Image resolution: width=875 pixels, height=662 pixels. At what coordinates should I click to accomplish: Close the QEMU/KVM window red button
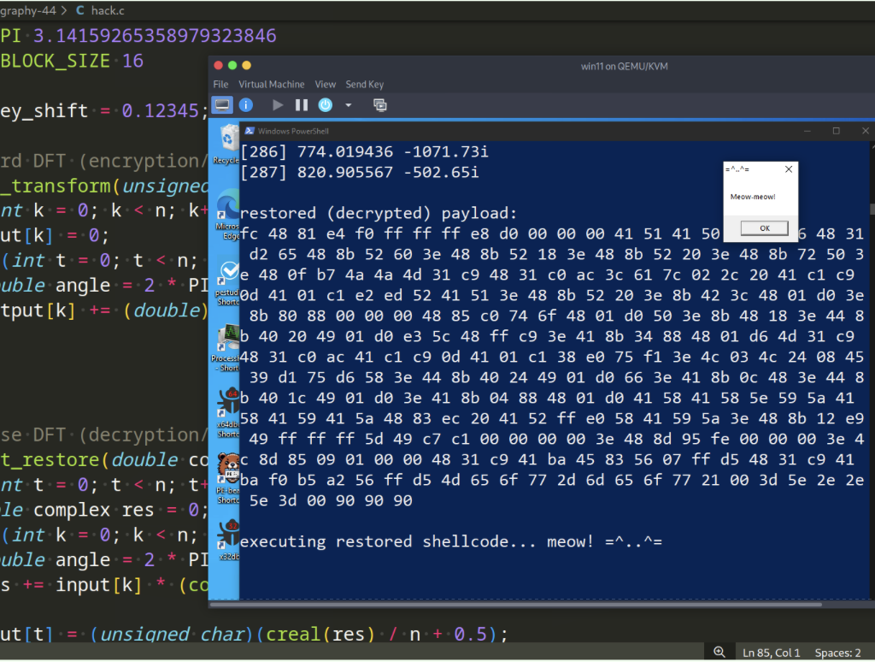coord(219,65)
